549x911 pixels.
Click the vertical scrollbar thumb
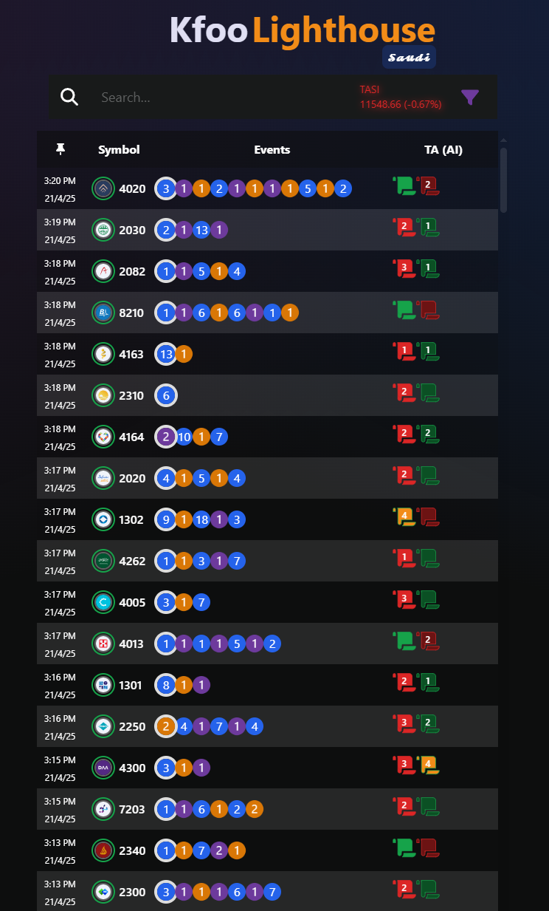click(x=503, y=180)
